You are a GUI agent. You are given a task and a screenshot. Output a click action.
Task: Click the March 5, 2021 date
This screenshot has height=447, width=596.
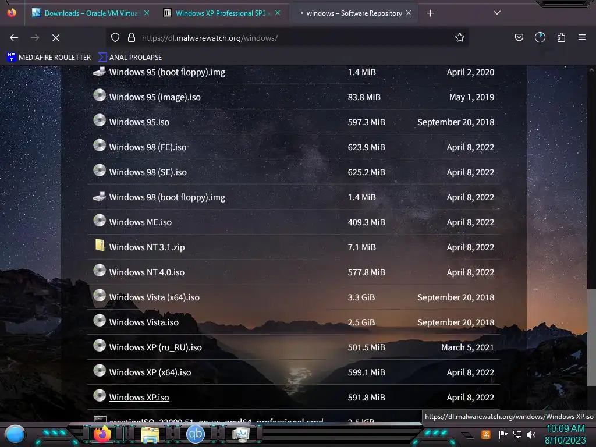coord(467,347)
